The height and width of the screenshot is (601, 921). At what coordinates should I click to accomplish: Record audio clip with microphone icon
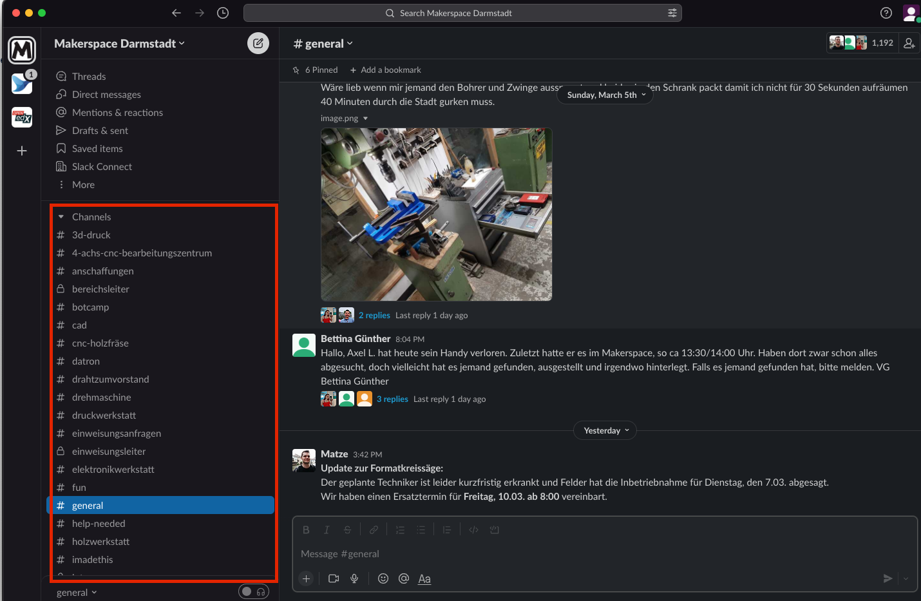point(354,578)
